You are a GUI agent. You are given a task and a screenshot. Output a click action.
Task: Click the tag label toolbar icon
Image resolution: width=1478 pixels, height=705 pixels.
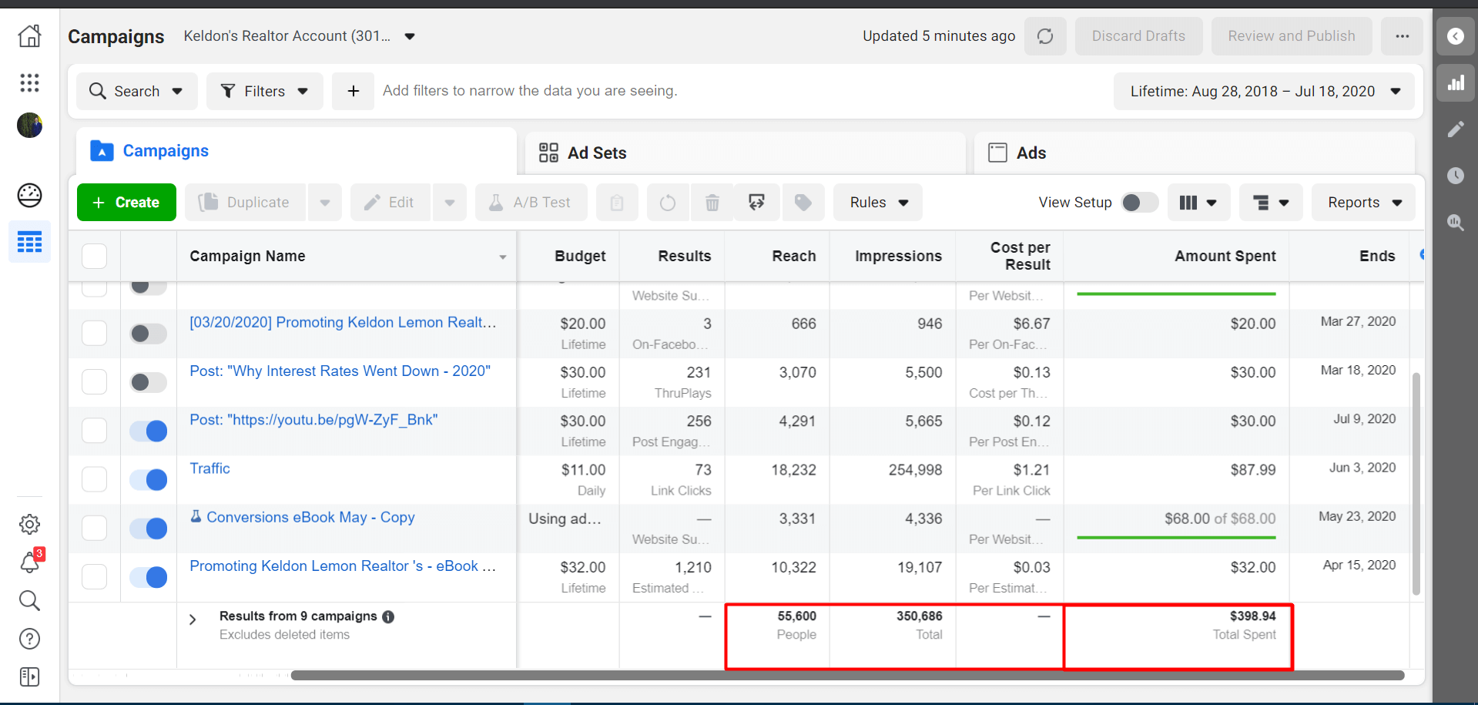coord(803,203)
